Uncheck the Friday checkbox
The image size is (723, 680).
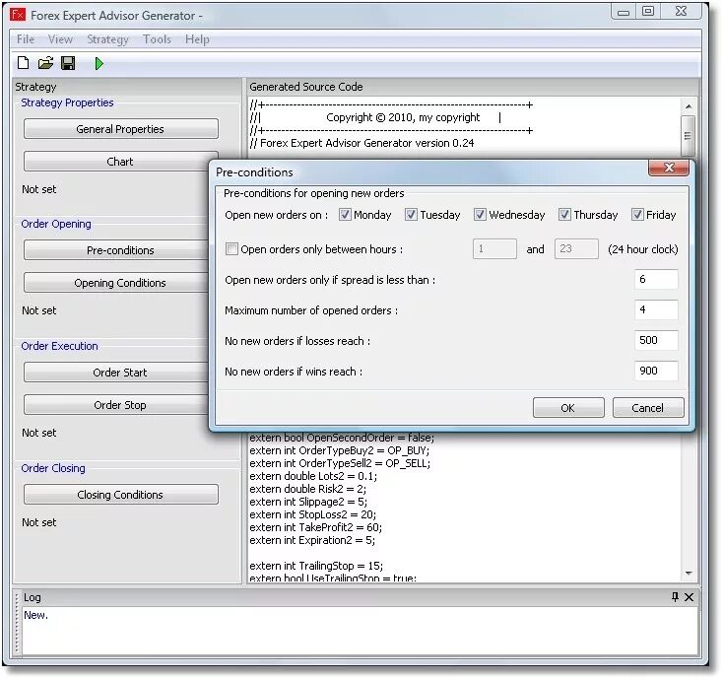click(x=637, y=215)
